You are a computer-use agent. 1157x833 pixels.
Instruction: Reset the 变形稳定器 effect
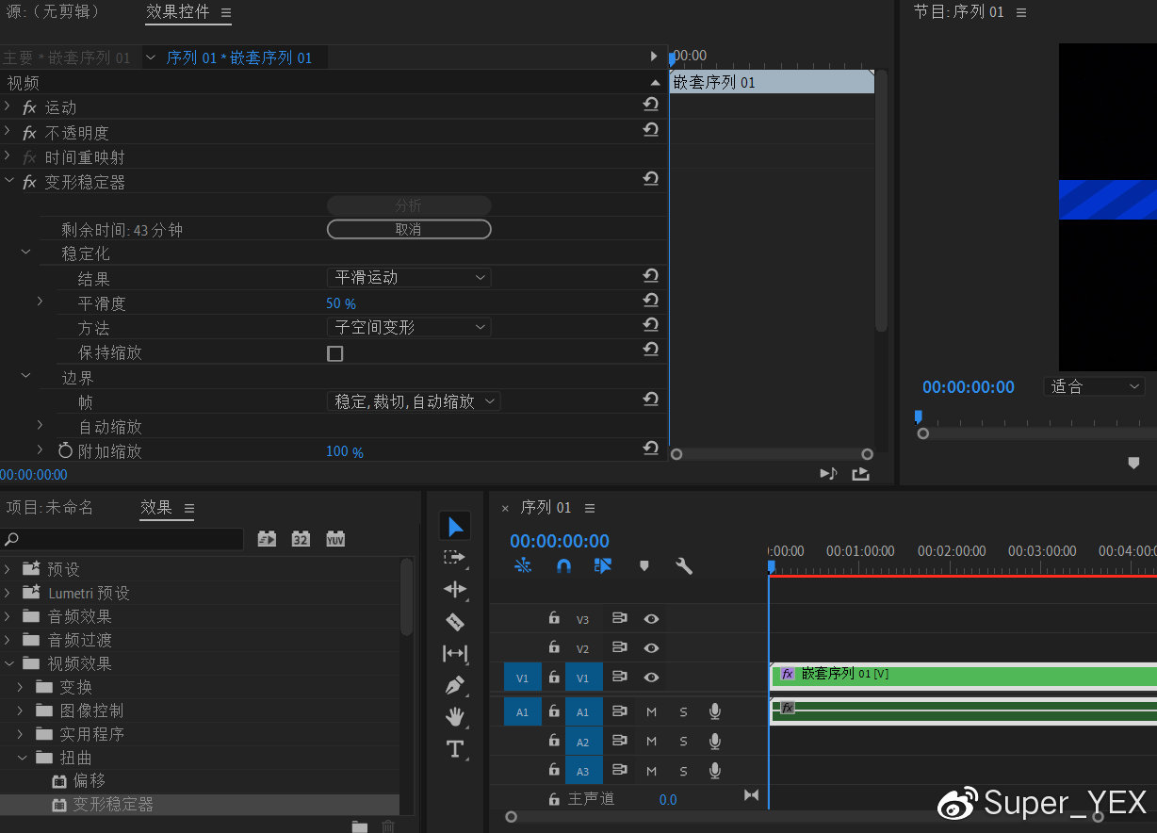(x=650, y=179)
